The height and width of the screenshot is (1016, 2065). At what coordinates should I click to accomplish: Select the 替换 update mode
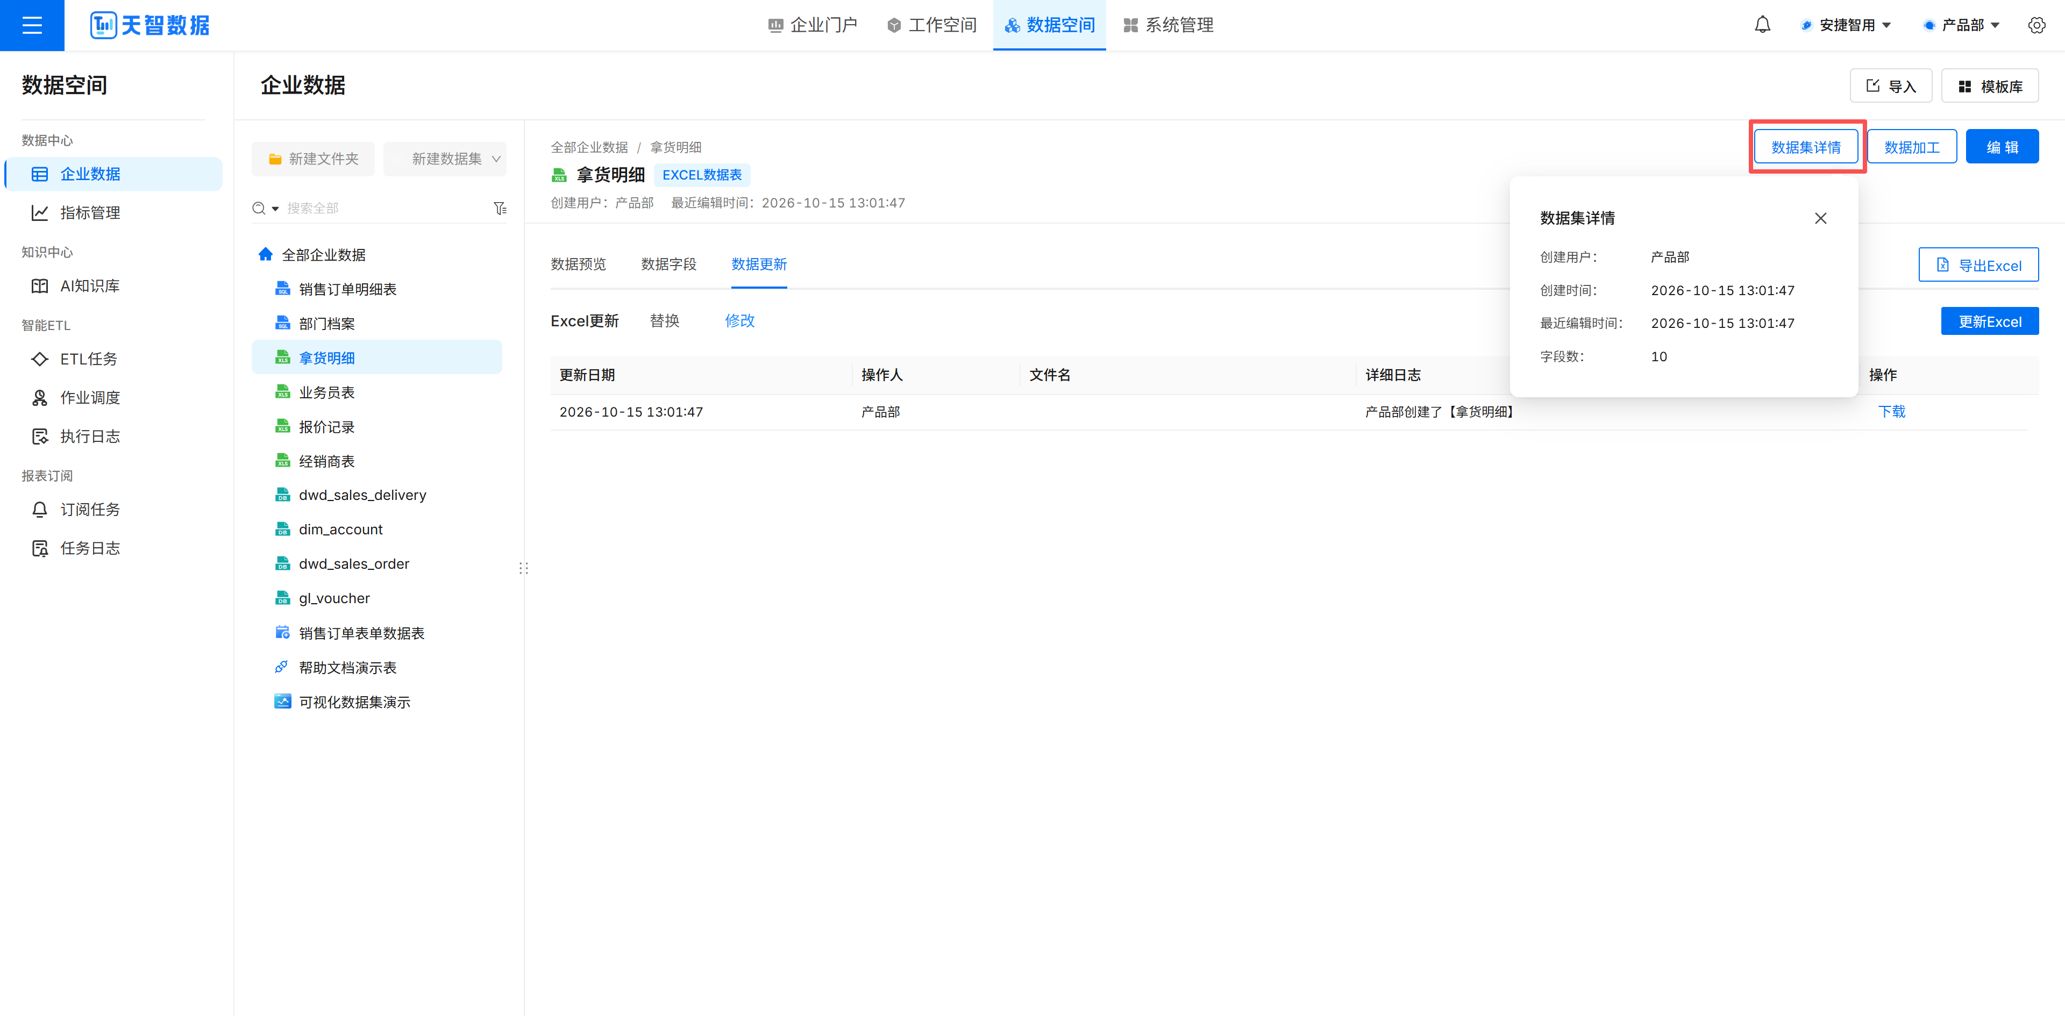665,320
